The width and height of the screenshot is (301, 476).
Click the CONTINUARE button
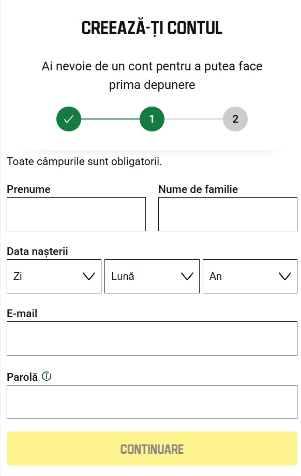(x=152, y=449)
